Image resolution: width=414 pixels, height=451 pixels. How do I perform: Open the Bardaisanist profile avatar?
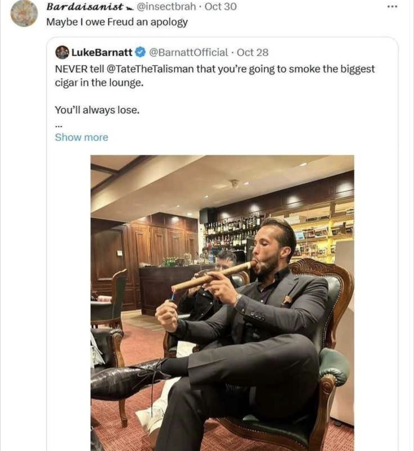24,13
